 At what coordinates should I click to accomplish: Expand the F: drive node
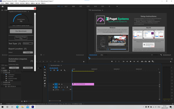coord(4,80)
